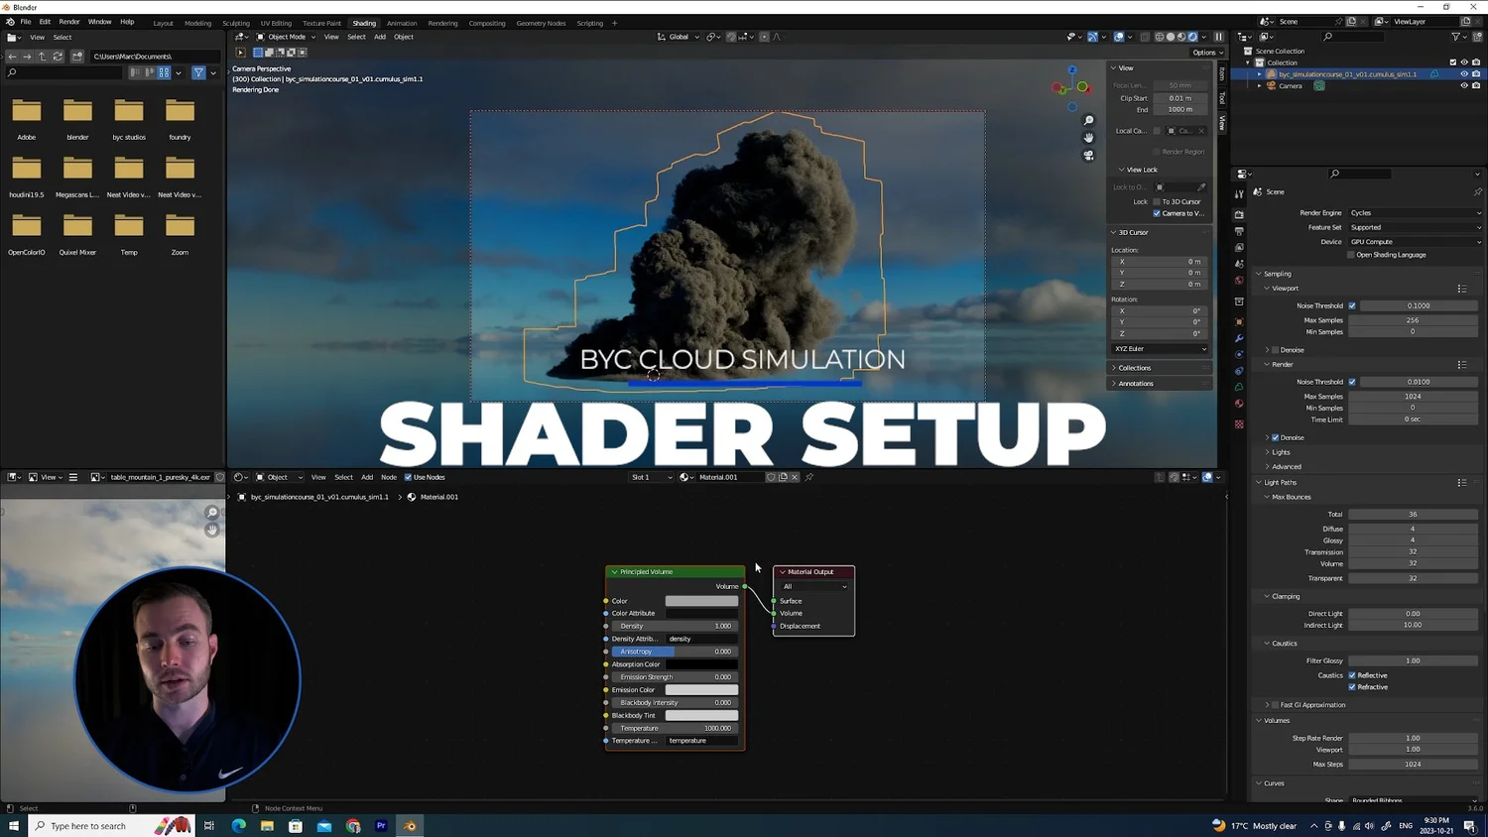The width and height of the screenshot is (1488, 837).
Task: Enable the Open Shading Language checkbox
Action: coord(1351,255)
